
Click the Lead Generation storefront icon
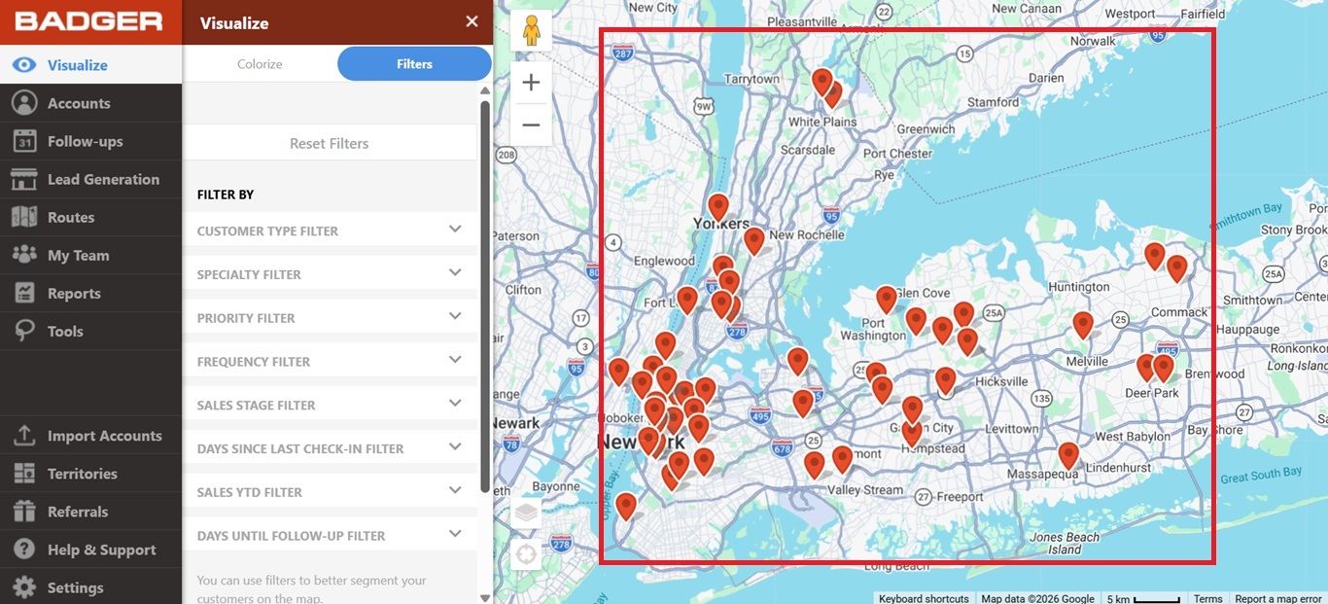coord(24,179)
